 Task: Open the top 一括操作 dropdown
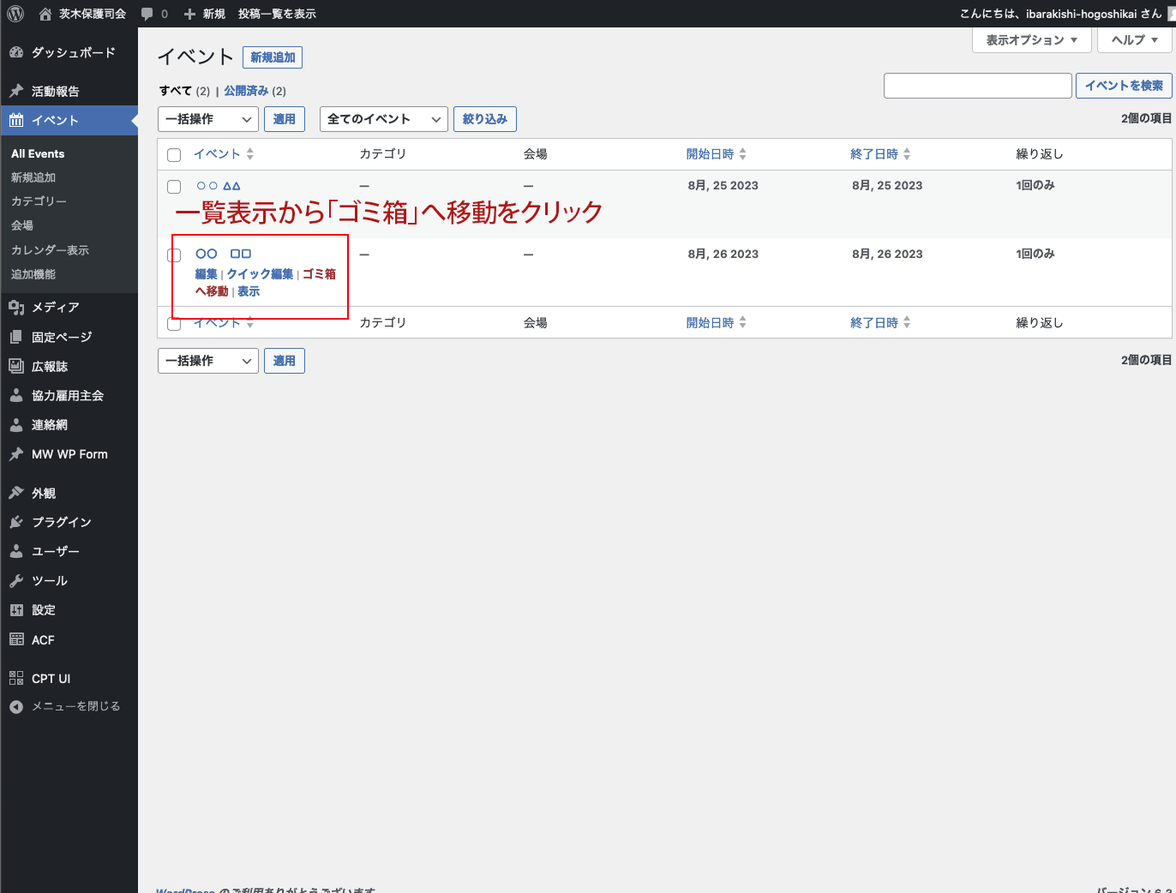(207, 119)
